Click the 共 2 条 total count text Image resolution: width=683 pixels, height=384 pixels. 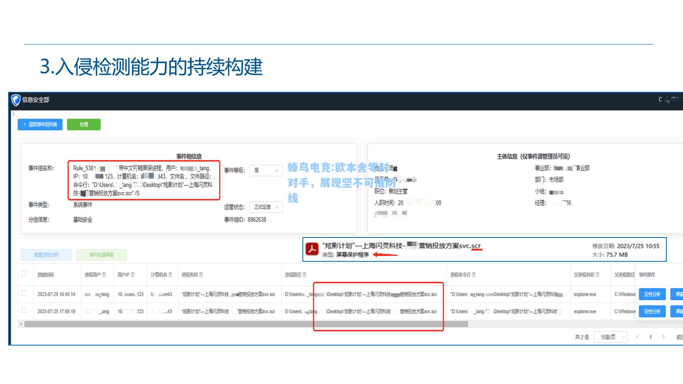582,337
